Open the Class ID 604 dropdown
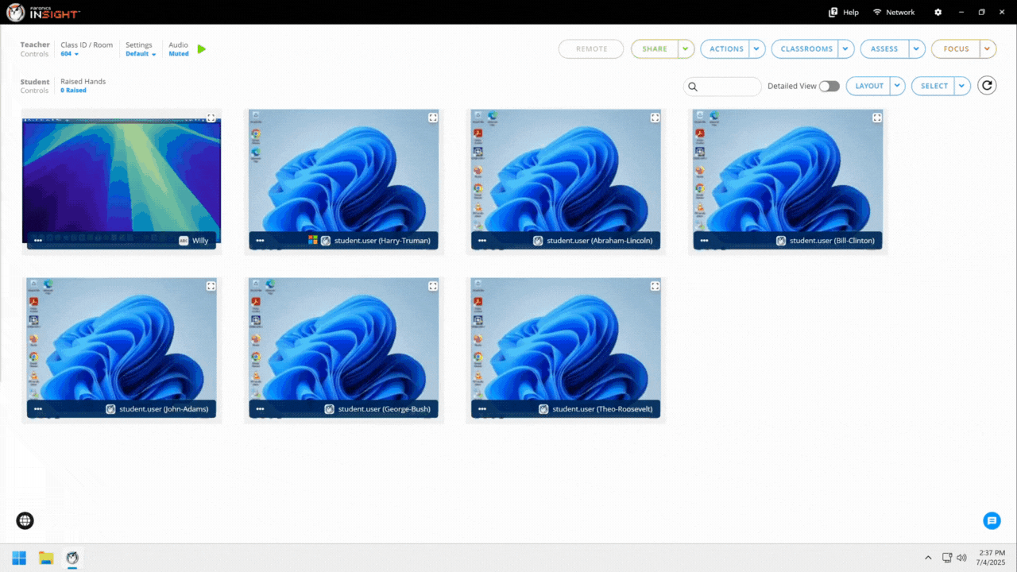1017x572 pixels. pyautogui.click(x=70, y=54)
